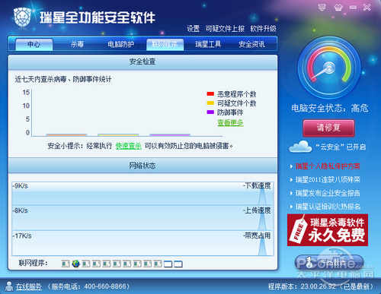Click the 带宽占用 graph row

pyautogui.click(x=142, y=243)
